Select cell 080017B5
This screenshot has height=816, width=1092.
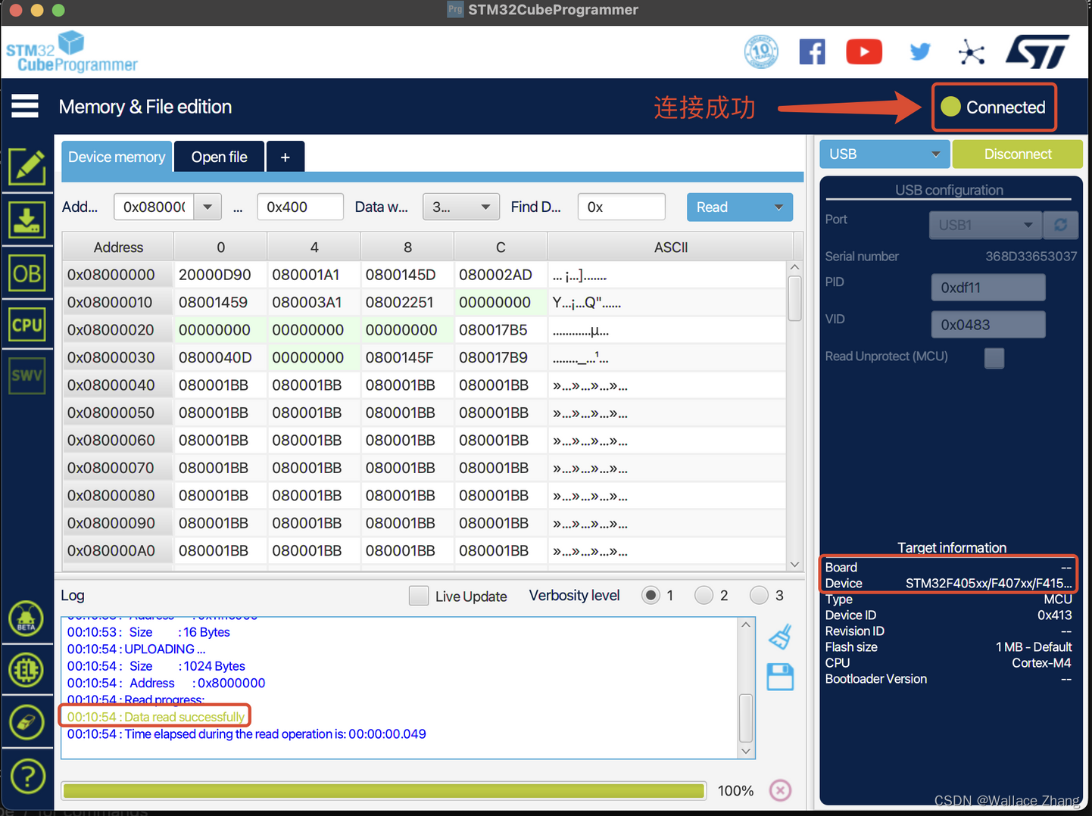pos(501,330)
